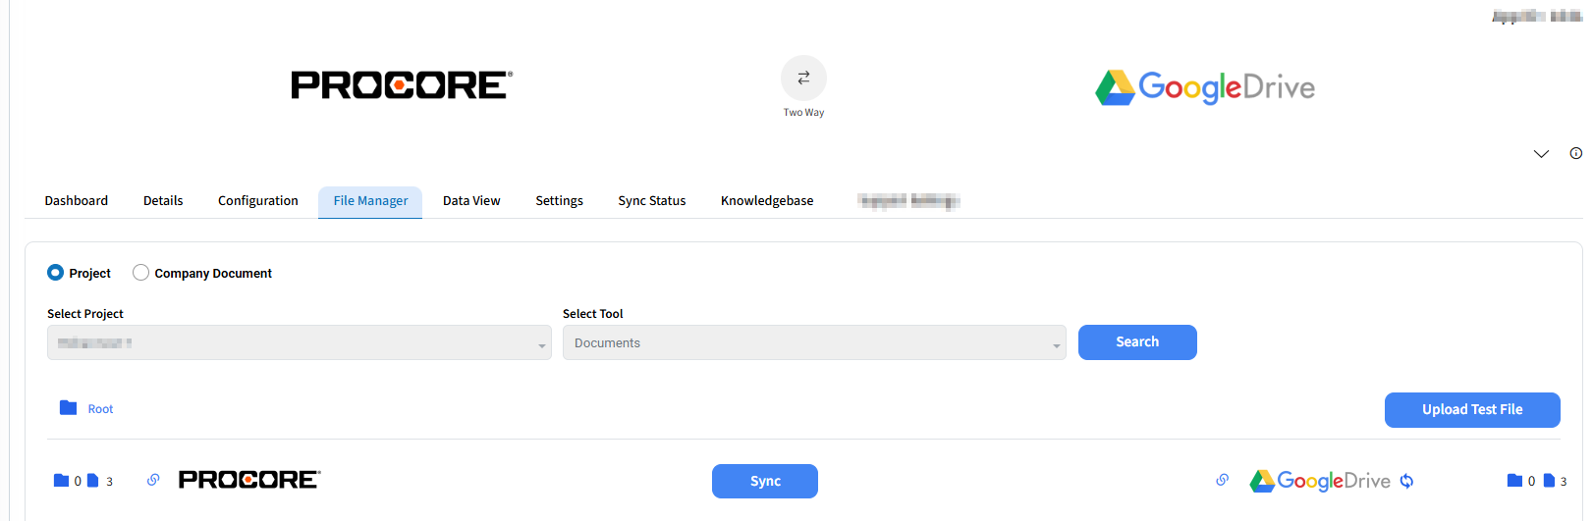Click the link icon beside the Procore logo
The height and width of the screenshot is (521, 1593).
click(153, 480)
